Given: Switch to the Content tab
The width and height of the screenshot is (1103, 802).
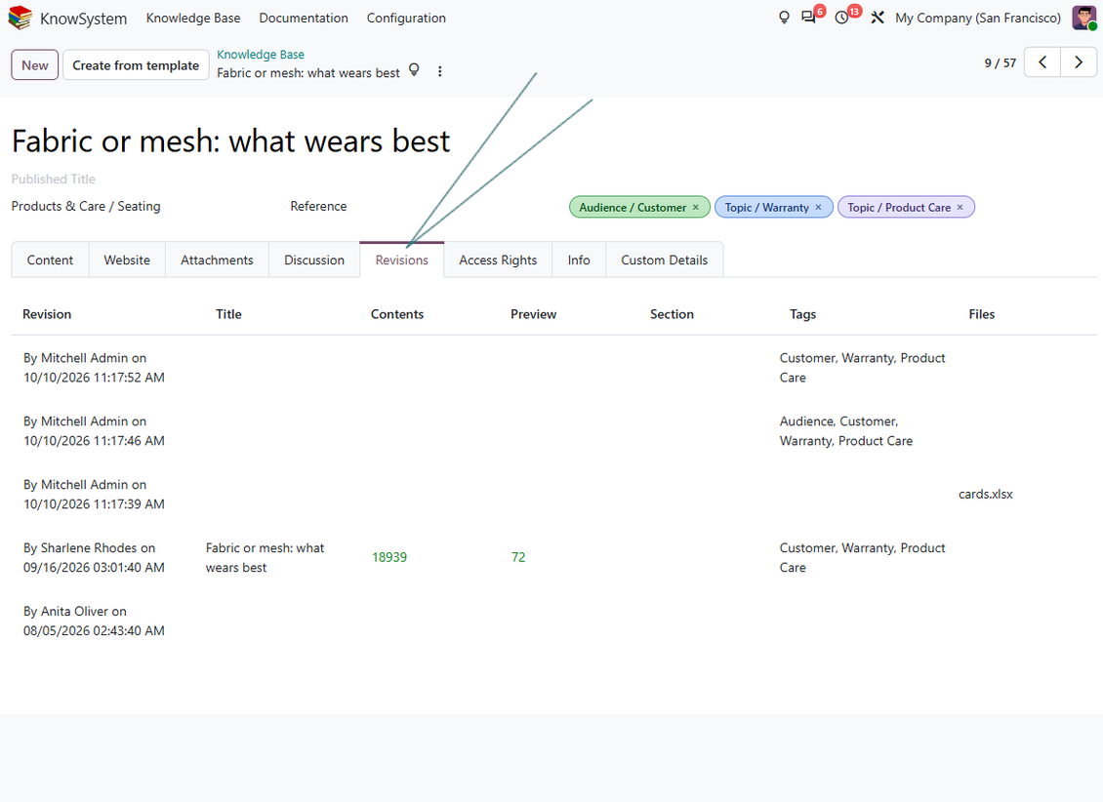Looking at the screenshot, I should (50, 261).
